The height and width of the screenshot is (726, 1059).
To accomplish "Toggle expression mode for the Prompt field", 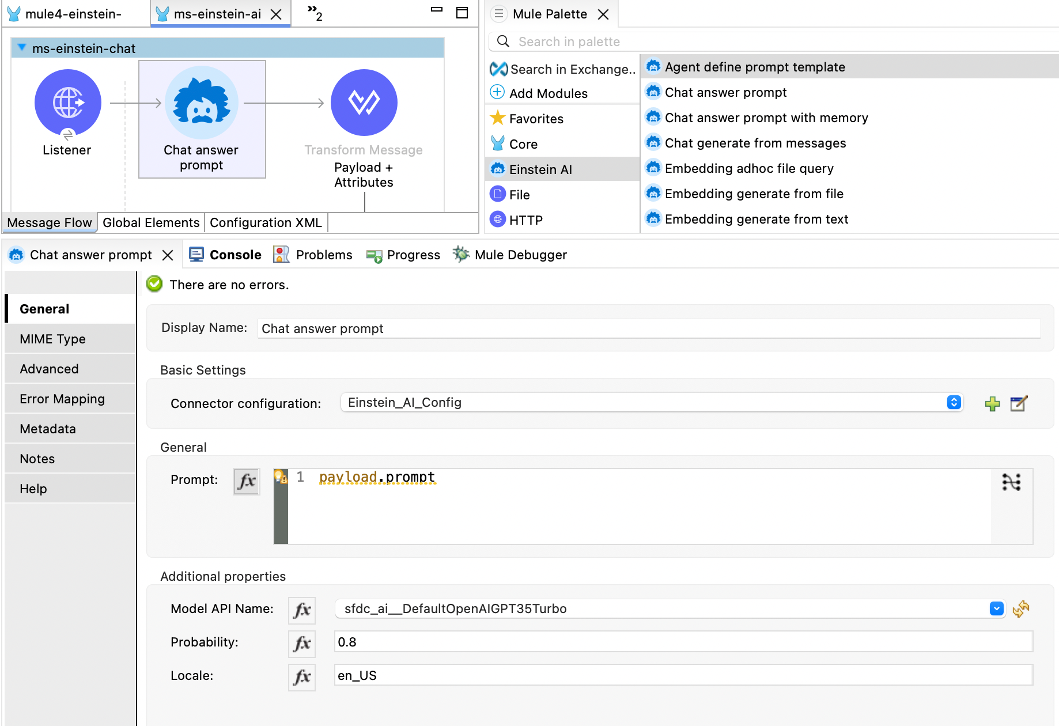I will pyautogui.click(x=247, y=481).
